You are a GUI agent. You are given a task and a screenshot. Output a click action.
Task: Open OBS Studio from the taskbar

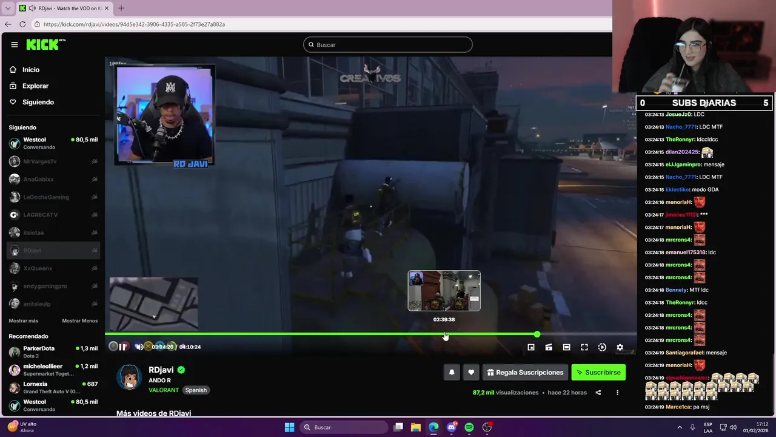[x=487, y=427]
